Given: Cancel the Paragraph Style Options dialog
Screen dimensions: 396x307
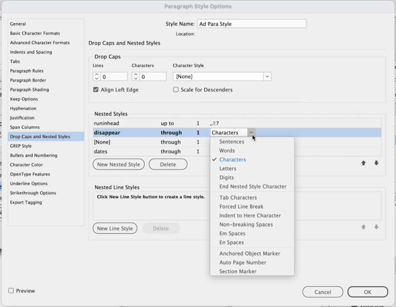Looking at the screenshot, I should point(323,292).
